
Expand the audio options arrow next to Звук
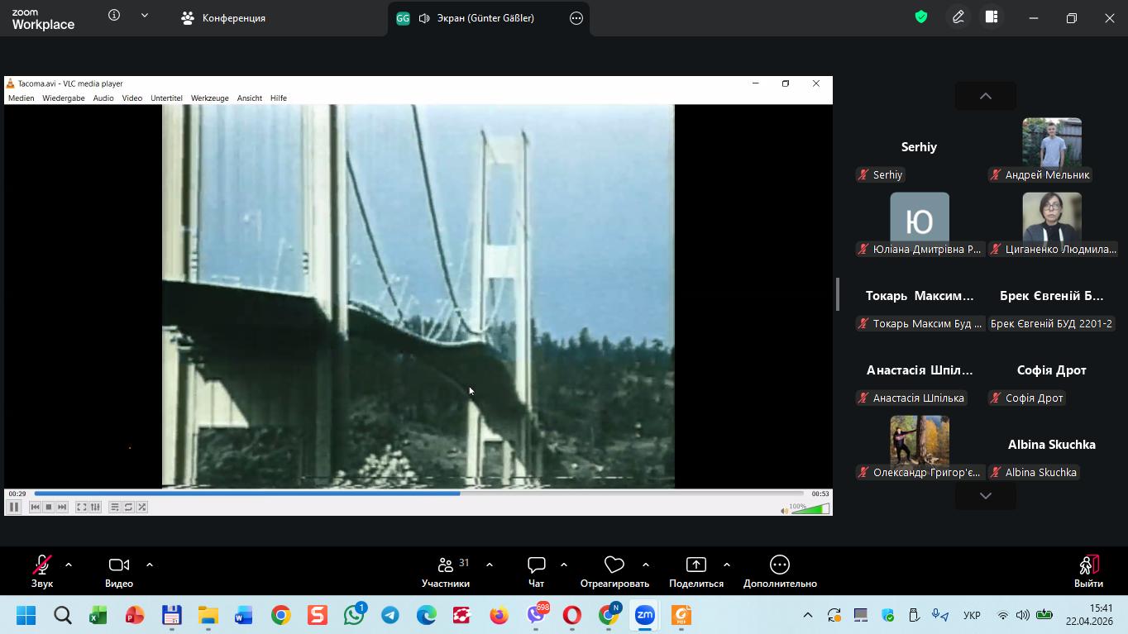pyautogui.click(x=69, y=565)
